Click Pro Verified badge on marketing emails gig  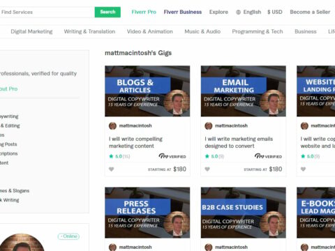click(x=268, y=156)
